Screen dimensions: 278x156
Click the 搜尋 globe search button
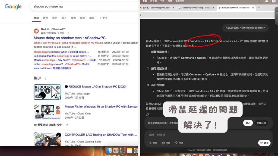click(x=166, y=143)
